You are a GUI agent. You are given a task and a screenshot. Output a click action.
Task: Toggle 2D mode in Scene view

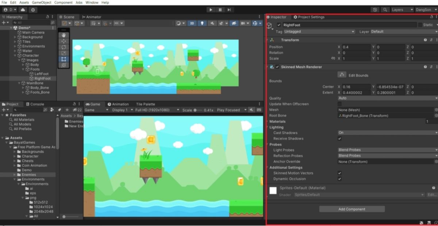pos(192,23)
